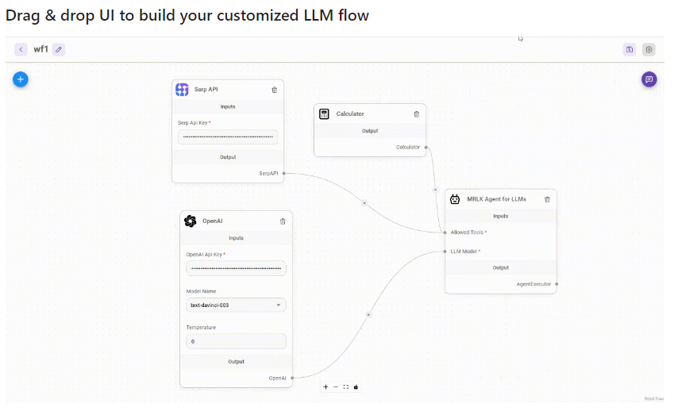Click the Serp Api Key input field
Viewport: 674px width, 415px height.
[x=228, y=136]
